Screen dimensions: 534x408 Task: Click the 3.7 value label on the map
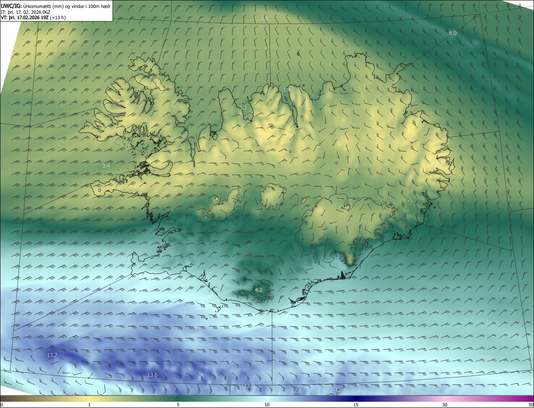tap(243, 108)
